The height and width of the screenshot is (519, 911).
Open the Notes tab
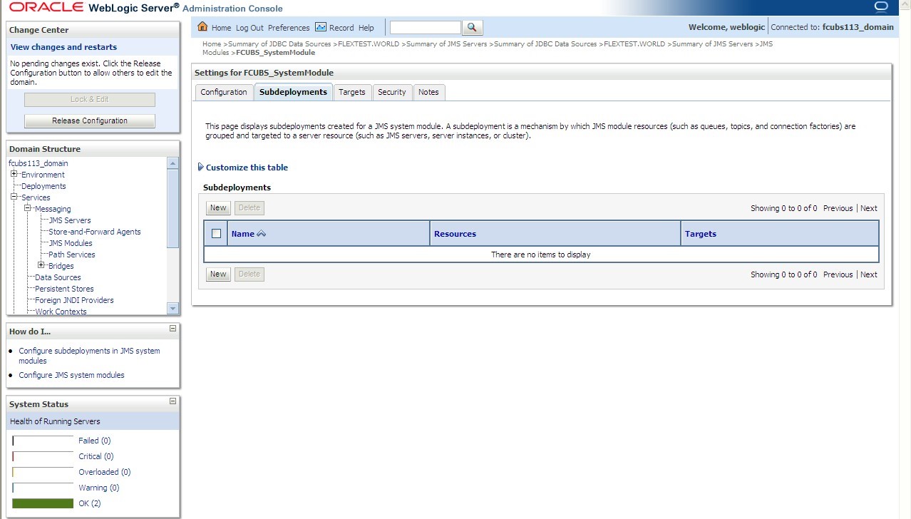[428, 92]
